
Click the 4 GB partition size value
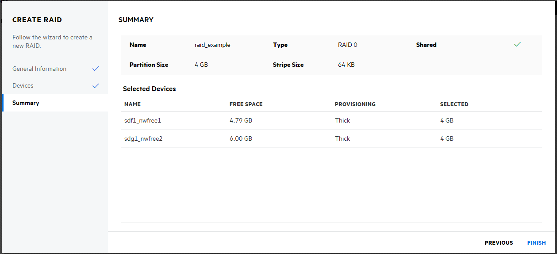click(x=201, y=65)
